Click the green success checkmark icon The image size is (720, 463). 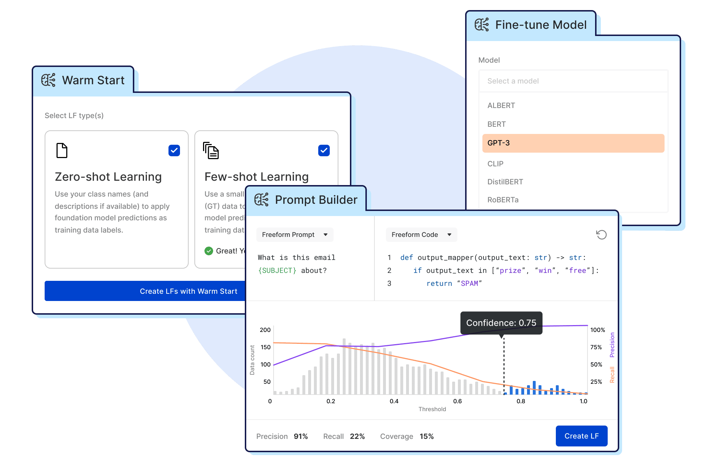209,251
